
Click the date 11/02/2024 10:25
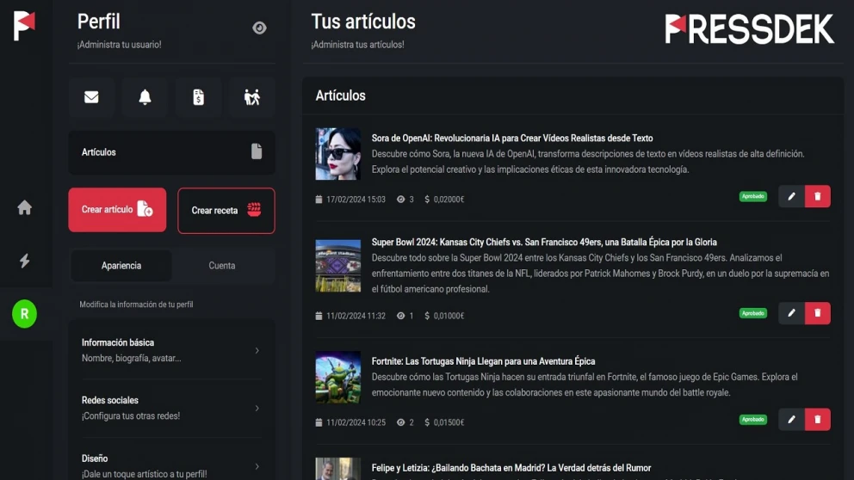tap(356, 422)
